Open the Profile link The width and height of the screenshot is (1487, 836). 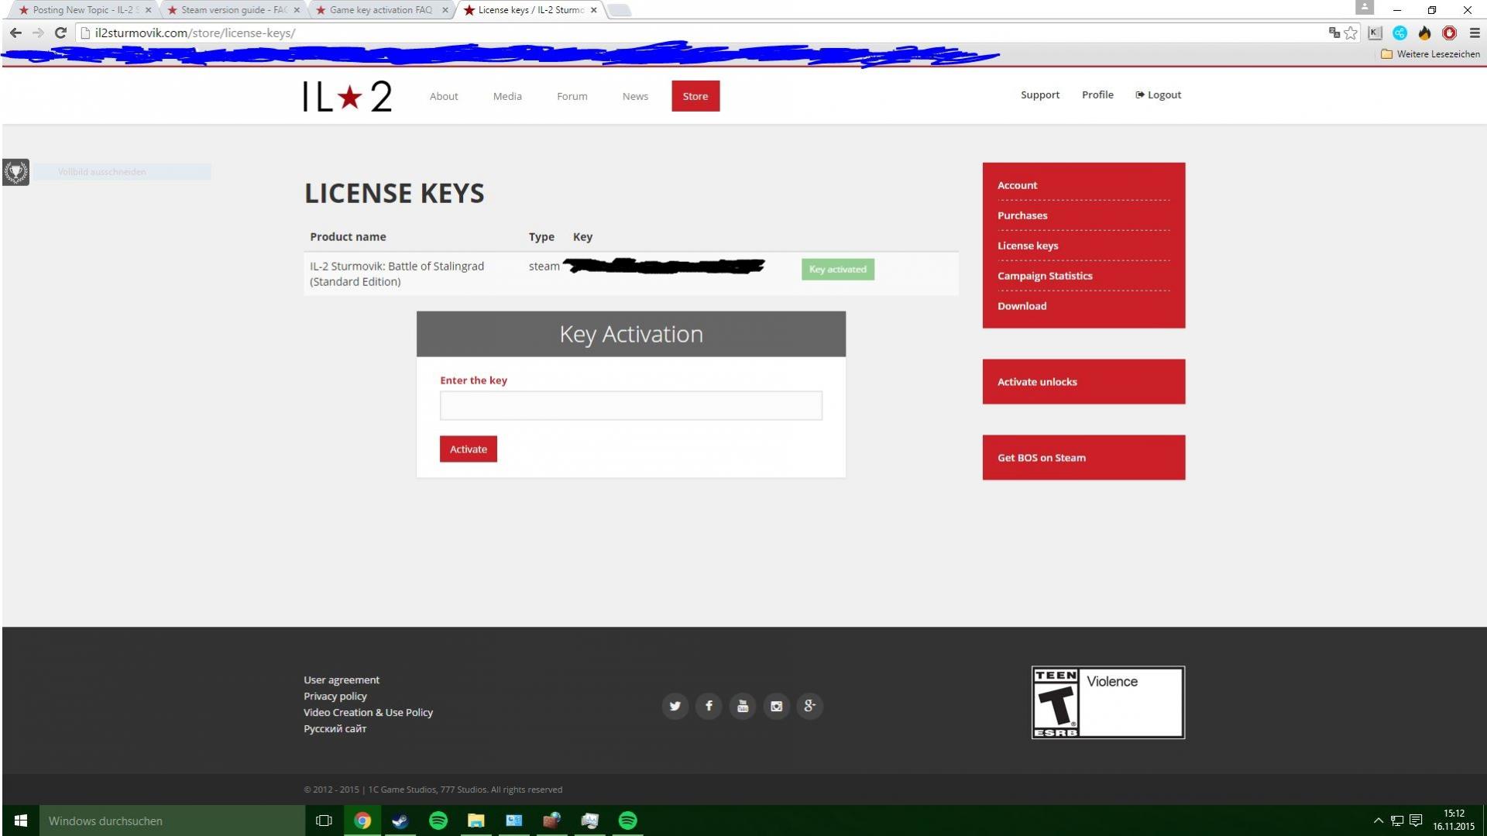click(1097, 95)
